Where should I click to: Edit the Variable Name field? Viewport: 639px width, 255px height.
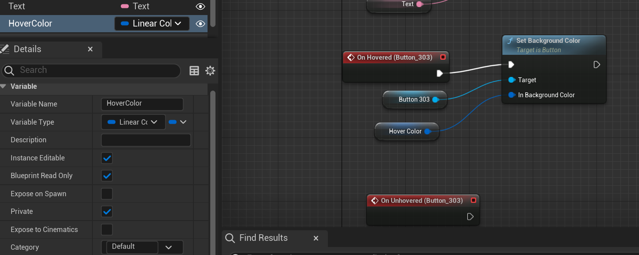point(142,104)
